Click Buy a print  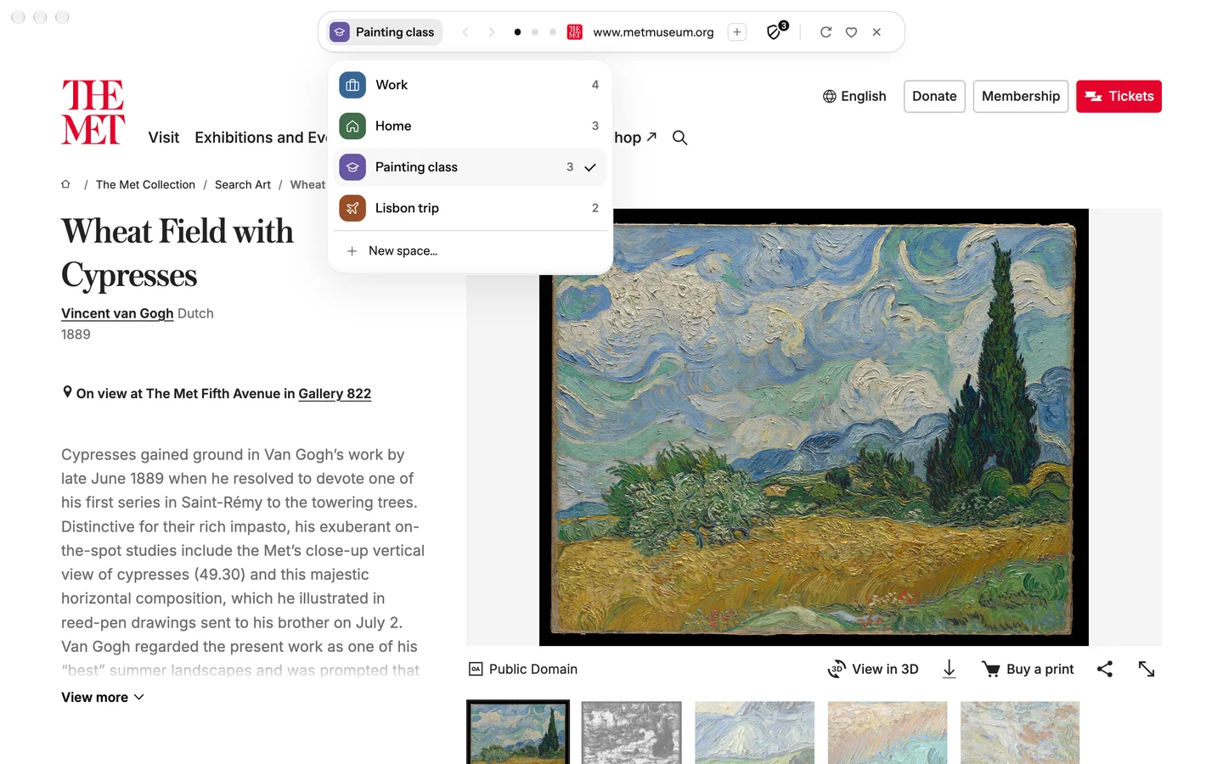(1028, 669)
